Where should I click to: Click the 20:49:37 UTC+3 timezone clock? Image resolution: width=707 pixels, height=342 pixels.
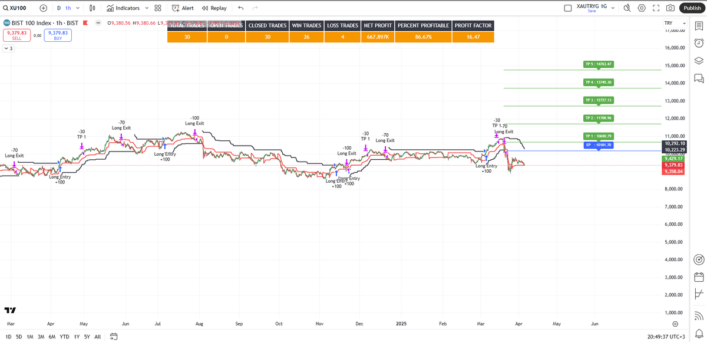click(665, 337)
